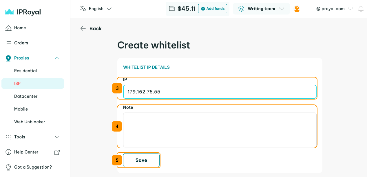Click the orange user avatar icon

[x=297, y=9]
